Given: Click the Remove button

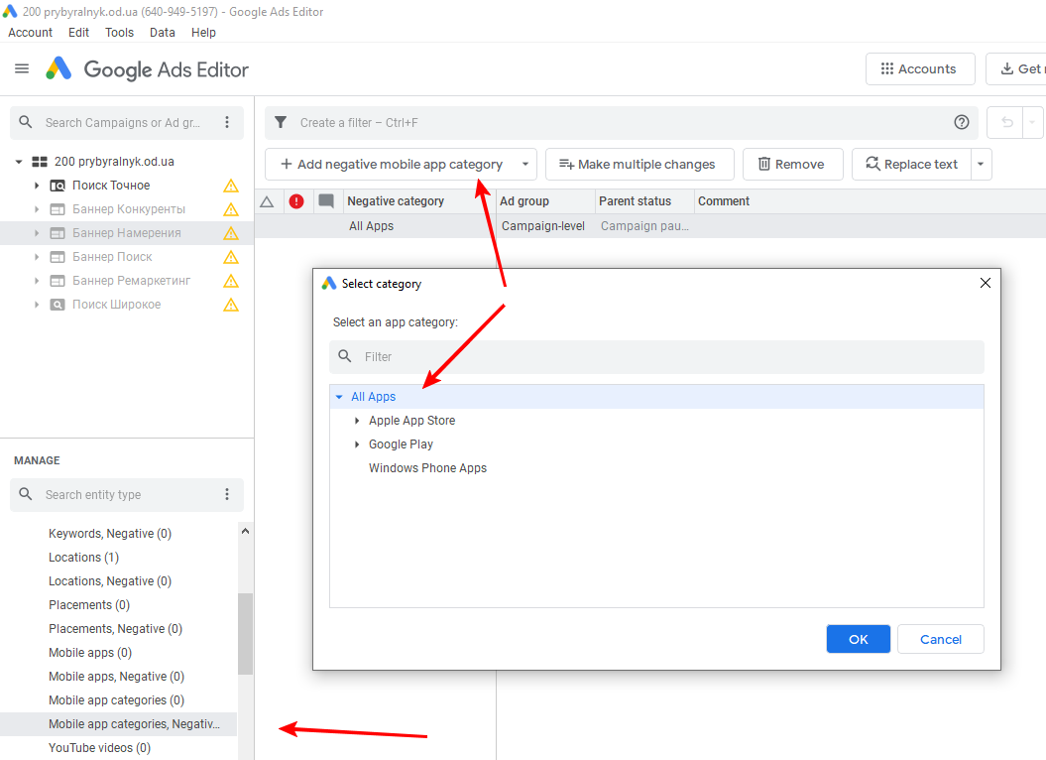Looking at the screenshot, I should 792,165.
